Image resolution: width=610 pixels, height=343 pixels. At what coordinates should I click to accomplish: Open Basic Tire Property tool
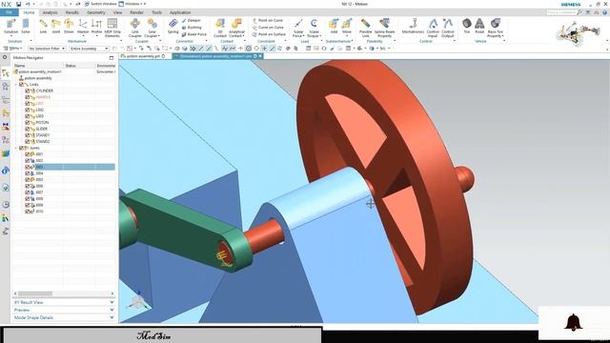click(496, 28)
